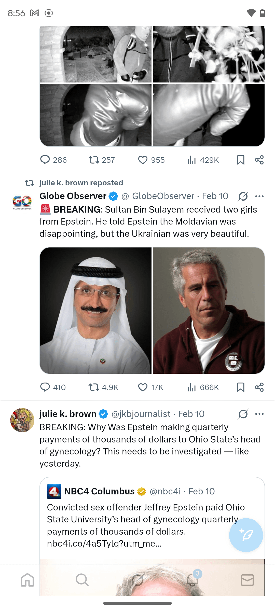
Task: Open the Home tab
Action: click(28, 580)
